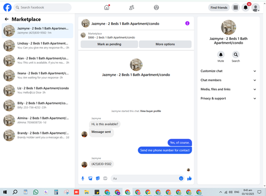Open the emoji picker in message box
Image resolution: width=266 pixels, height=196 pixels.
[x=181, y=178]
